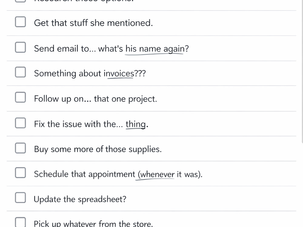The width and height of the screenshot is (303, 227).
Task: Toggle checkbox for 'Fix the issue with the... thing'
Action: [x=21, y=123]
